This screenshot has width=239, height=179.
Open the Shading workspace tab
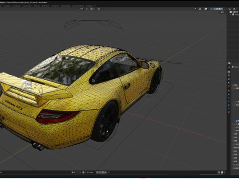point(37,6)
